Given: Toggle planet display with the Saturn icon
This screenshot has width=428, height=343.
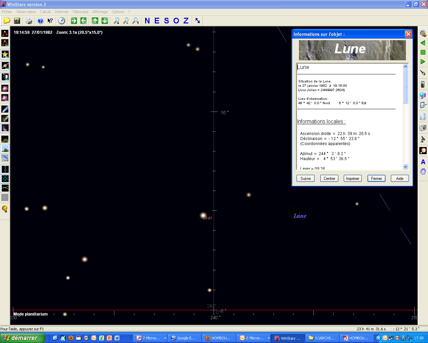Looking at the screenshot, I should pos(5,66).
